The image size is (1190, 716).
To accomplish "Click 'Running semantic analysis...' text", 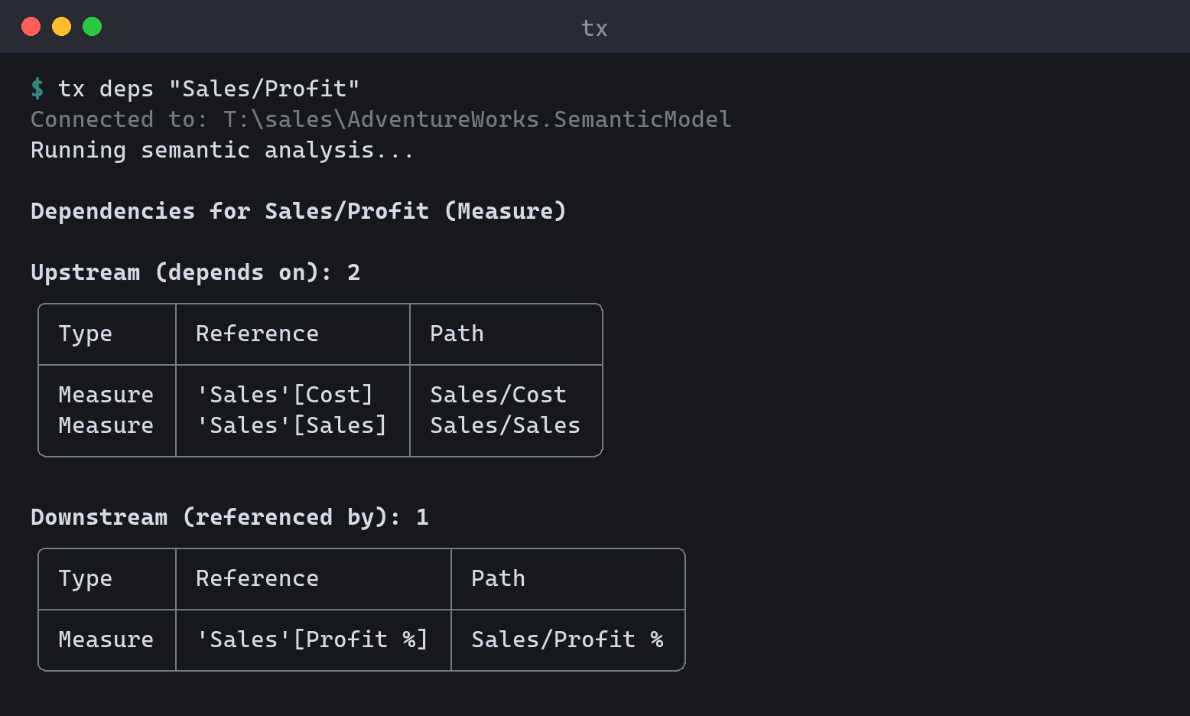I will click(222, 150).
